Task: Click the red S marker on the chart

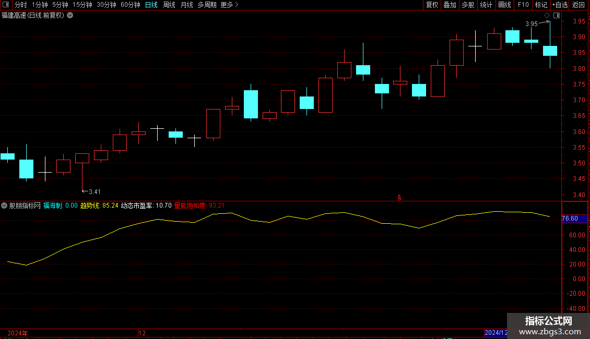Action: point(399,198)
